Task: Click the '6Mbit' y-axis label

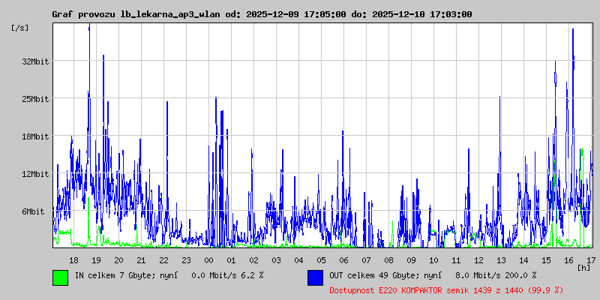Action: (33, 211)
